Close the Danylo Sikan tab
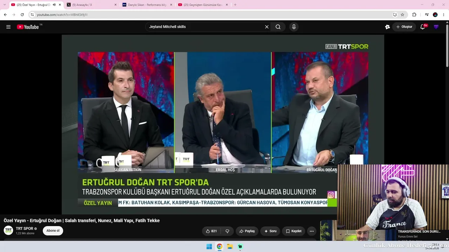This screenshot has width=449, height=252. (x=171, y=5)
